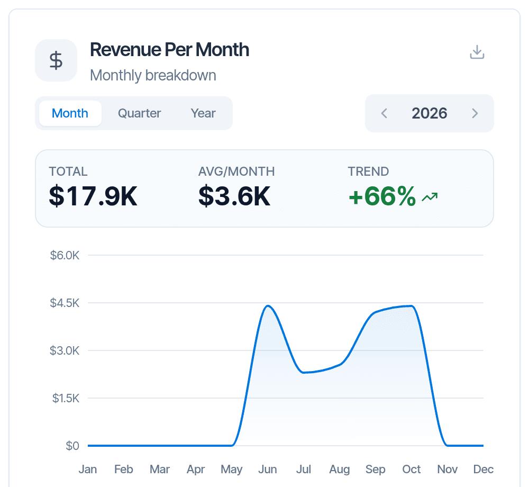Click the June peak on the chart line
The width and height of the screenshot is (529, 487).
[x=268, y=306]
